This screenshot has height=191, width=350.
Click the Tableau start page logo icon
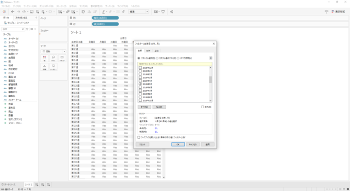4,11
